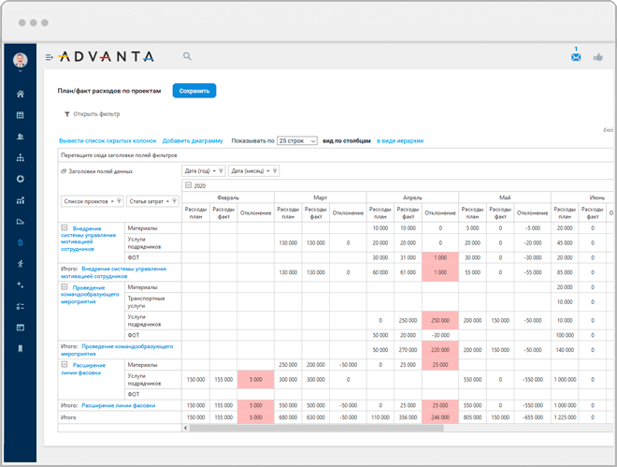This screenshot has width=617, height=467.
Task: Open the folder icon in sidebar
Action: click(20, 221)
